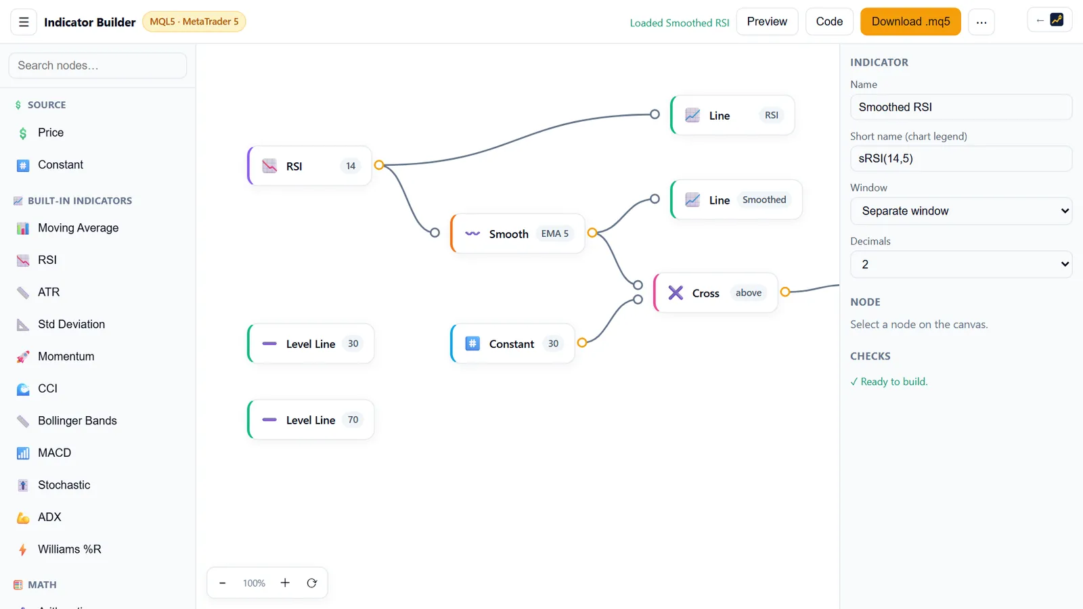The image size is (1083, 609).
Task: Edit the indicator Name field
Action: (961, 107)
